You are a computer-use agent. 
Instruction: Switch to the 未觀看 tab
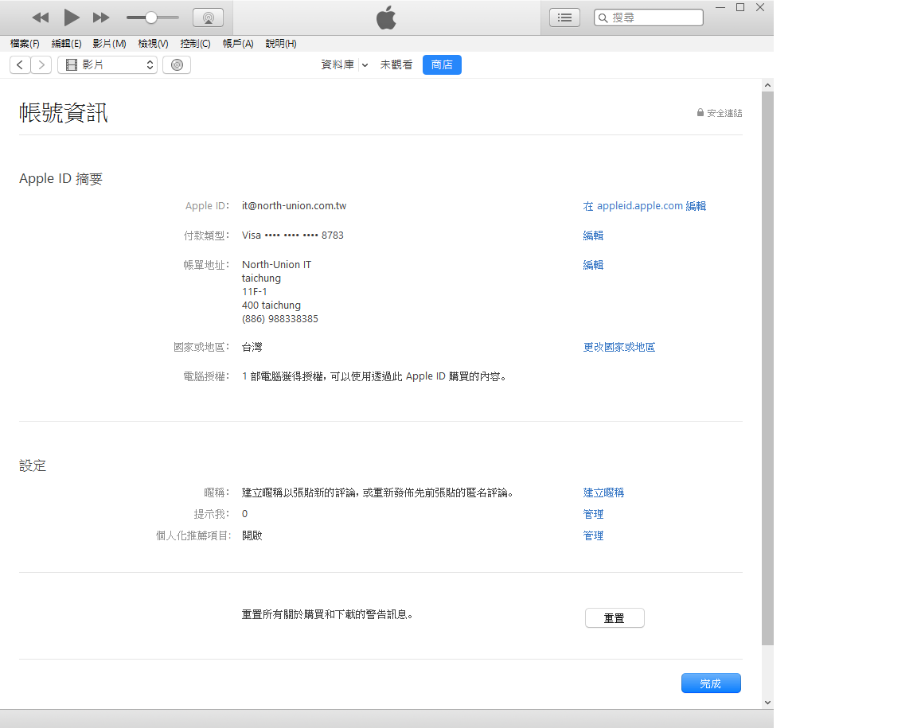(396, 65)
